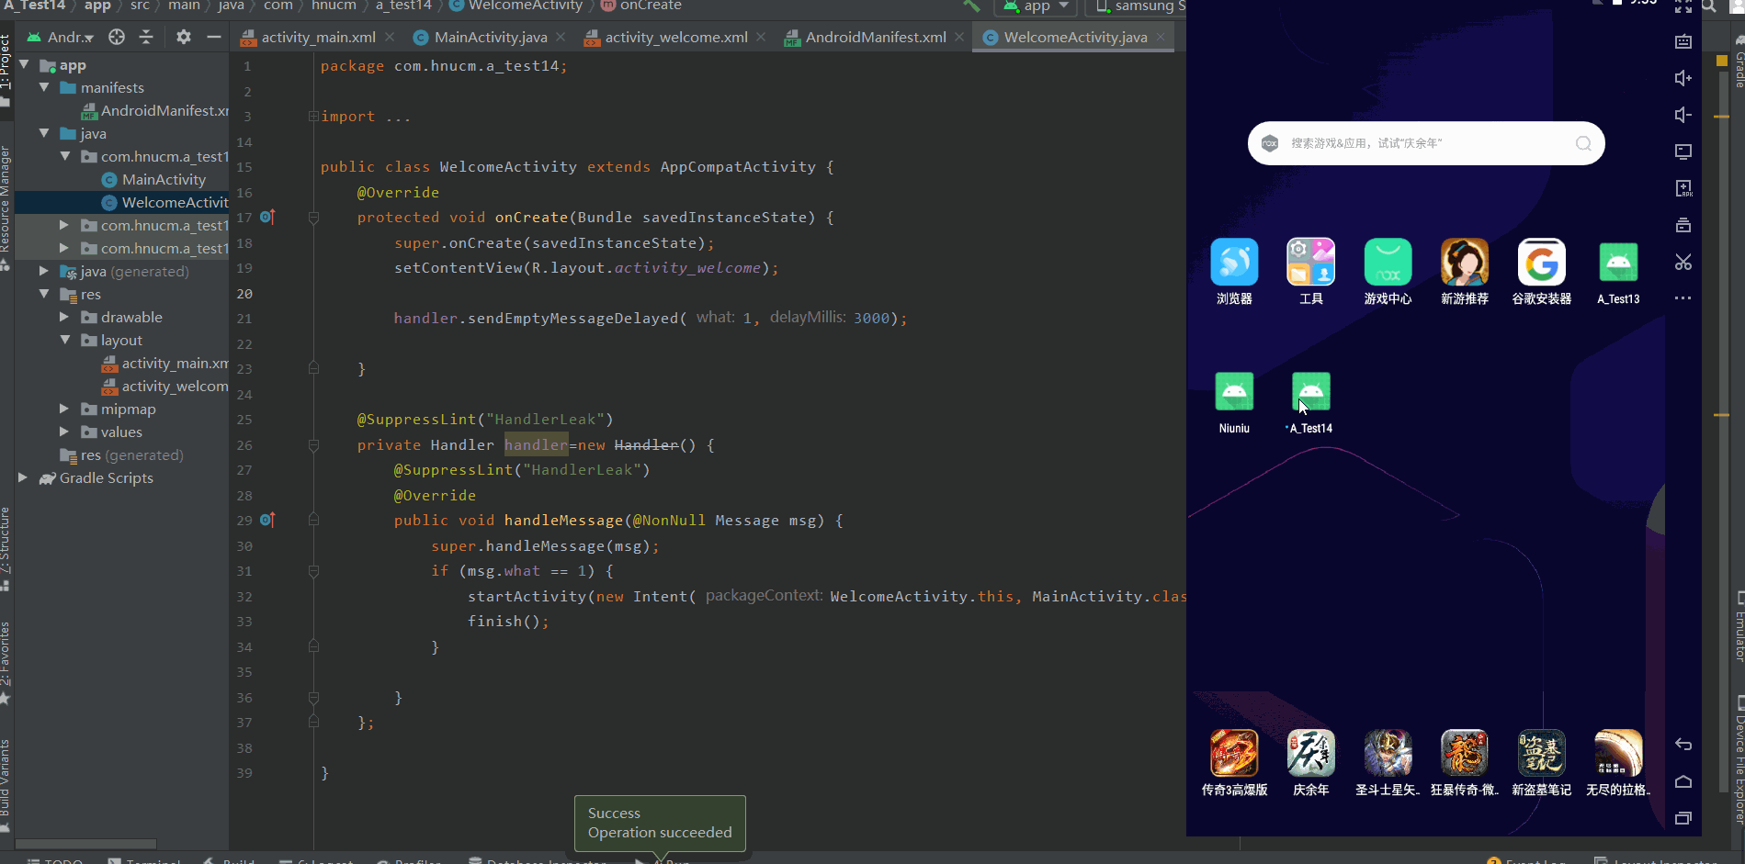Close the activity_main.xml tab

(x=390, y=37)
